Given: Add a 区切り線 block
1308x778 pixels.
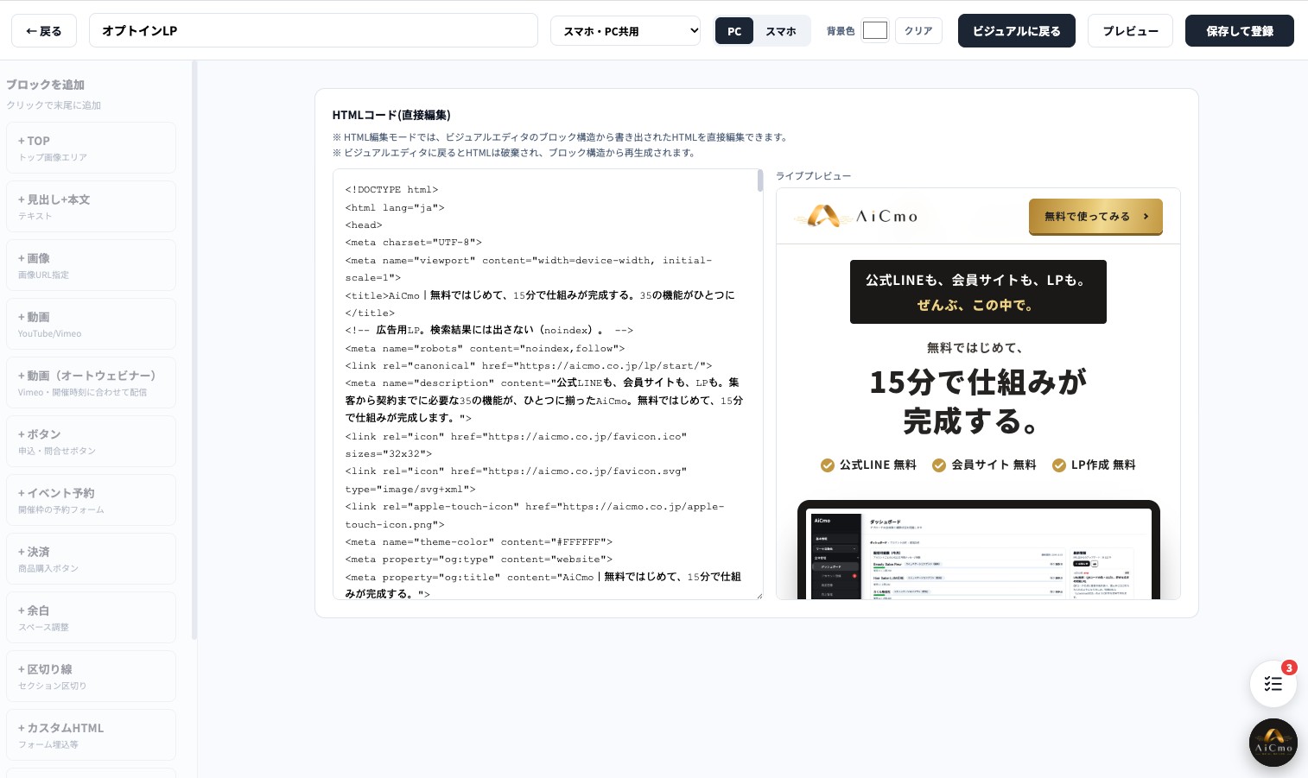Looking at the screenshot, I should (x=91, y=676).
